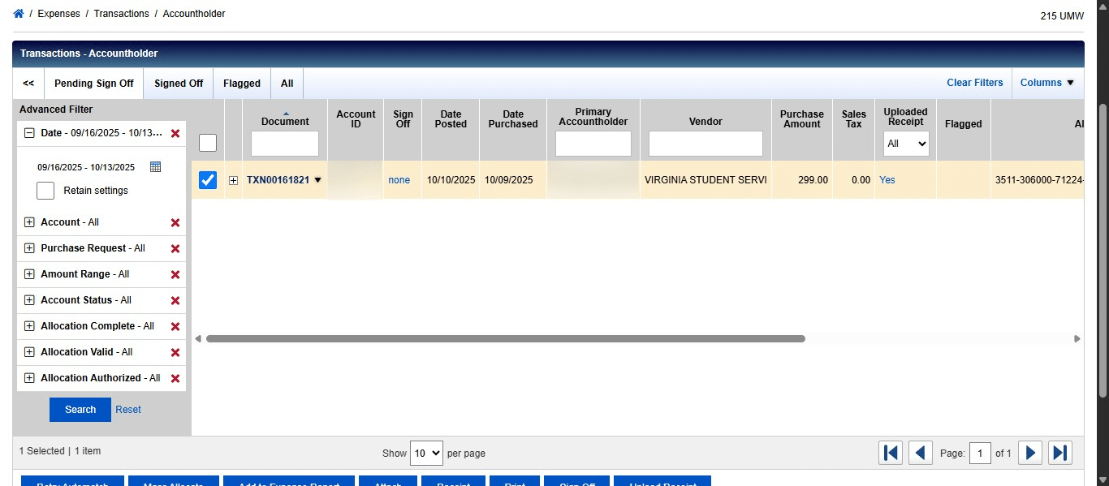Remove the Allocation Authorized filter red X

tap(175, 378)
